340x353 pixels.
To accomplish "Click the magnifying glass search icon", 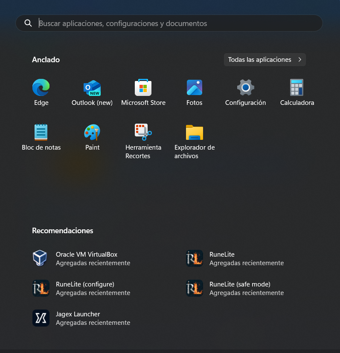I will [28, 23].
